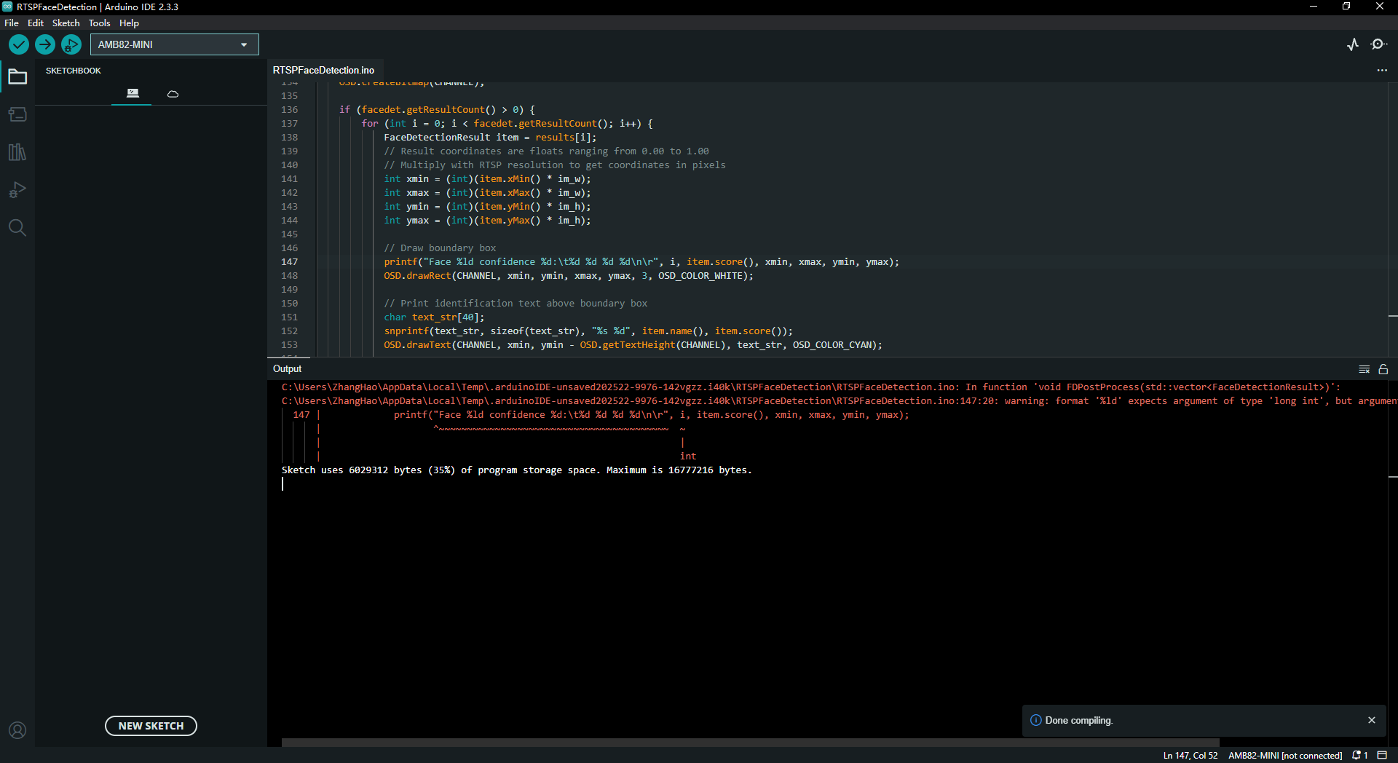
Task: Click the 'Draw boundary box' comment
Action: point(440,248)
